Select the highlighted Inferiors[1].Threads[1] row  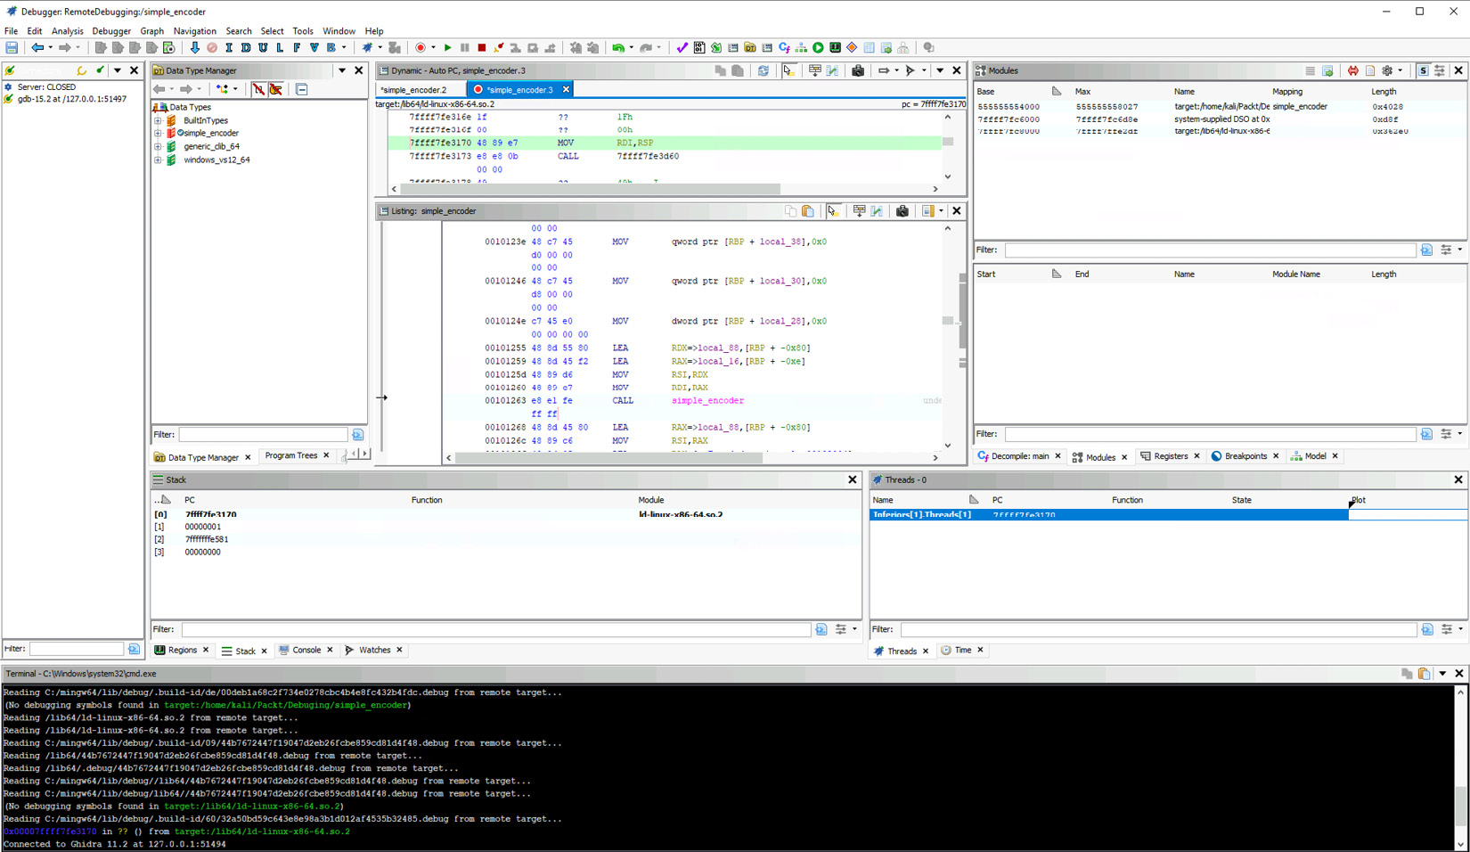(1108, 515)
